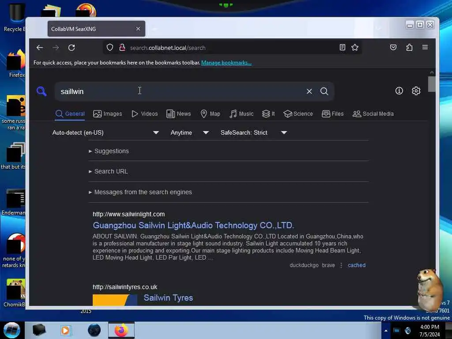Image resolution: width=452 pixels, height=339 pixels.
Task: Open the Firefox desktop shortcut
Action: (x=16, y=64)
